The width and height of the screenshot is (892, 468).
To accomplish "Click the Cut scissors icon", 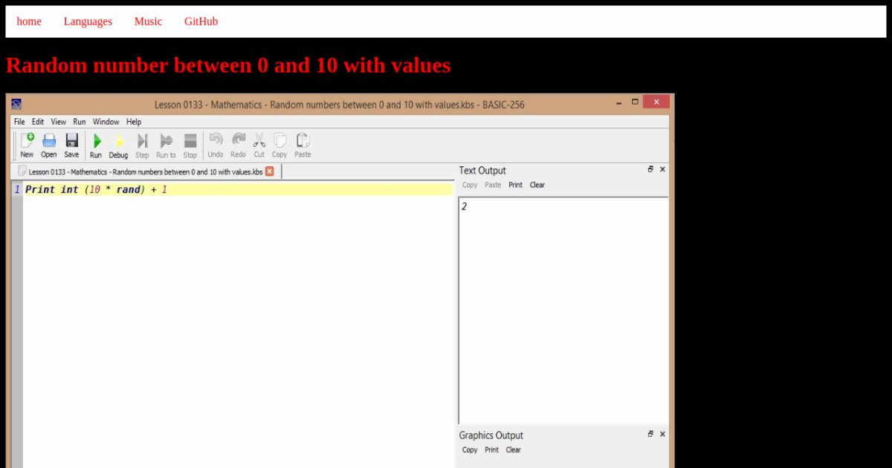I will tap(259, 141).
